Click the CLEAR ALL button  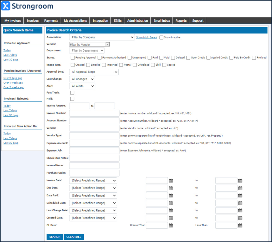[74, 237]
